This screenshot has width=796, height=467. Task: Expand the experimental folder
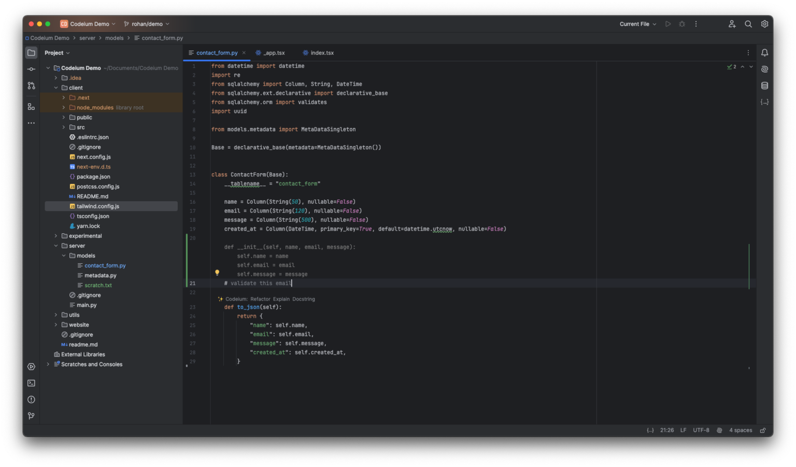coord(56,236)
